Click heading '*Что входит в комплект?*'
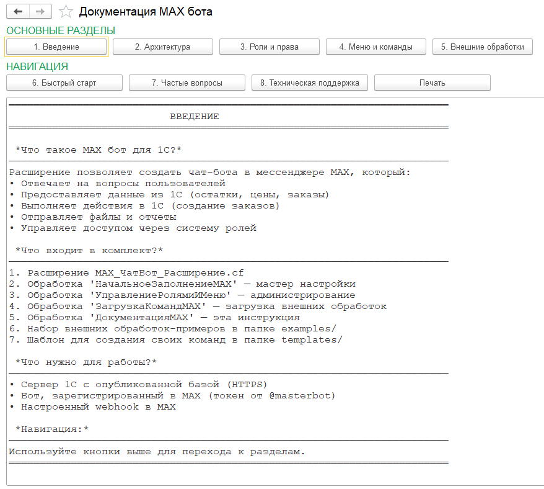This screenshot has width=544, height=489. (x=89, y=251)
